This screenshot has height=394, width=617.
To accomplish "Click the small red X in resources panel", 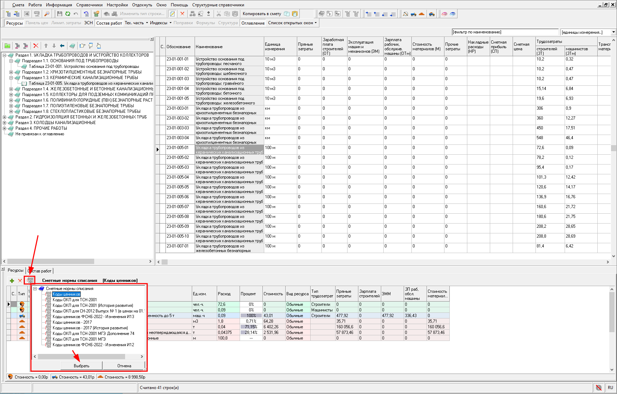I will 20,280.
